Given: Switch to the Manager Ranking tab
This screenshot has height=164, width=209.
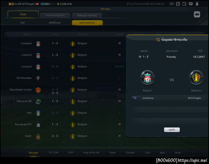Looking at the screenshot, I should click(87, 15).
